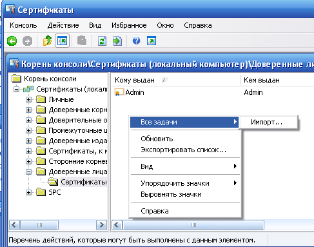The width and height of the screenshot is (314, 247).
Task: Click Admin under Кем выдан column
Action: (x=253, y=92)
